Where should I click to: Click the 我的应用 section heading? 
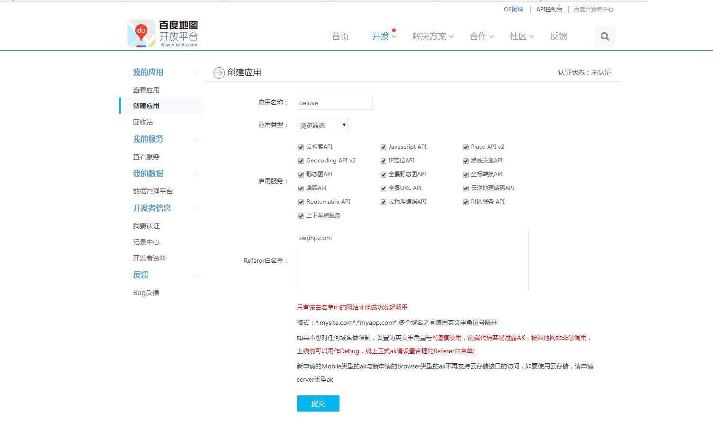coord(148,72)
